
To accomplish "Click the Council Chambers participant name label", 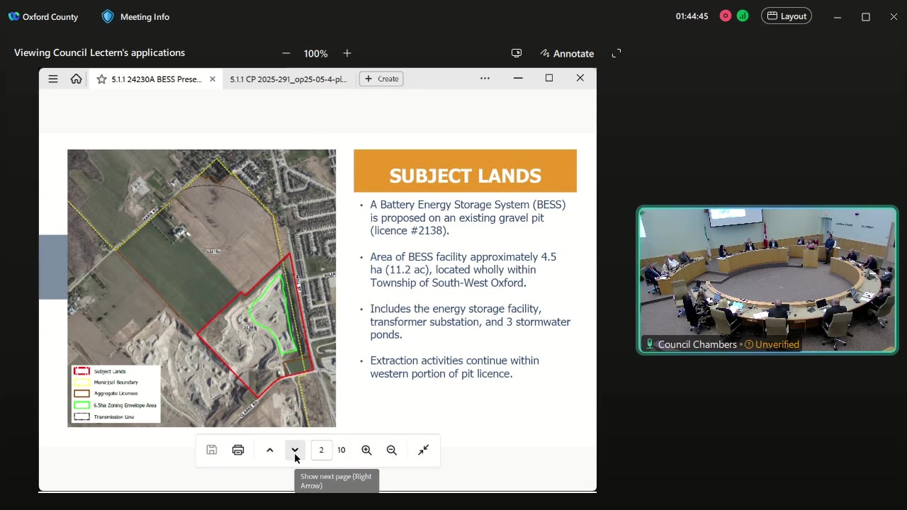I will tap(697, 344).
